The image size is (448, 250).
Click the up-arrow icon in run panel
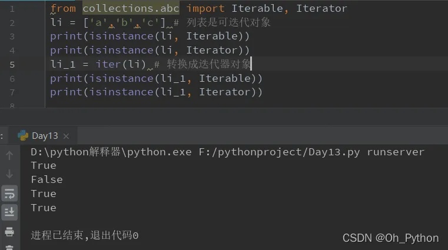coord(9,155)
